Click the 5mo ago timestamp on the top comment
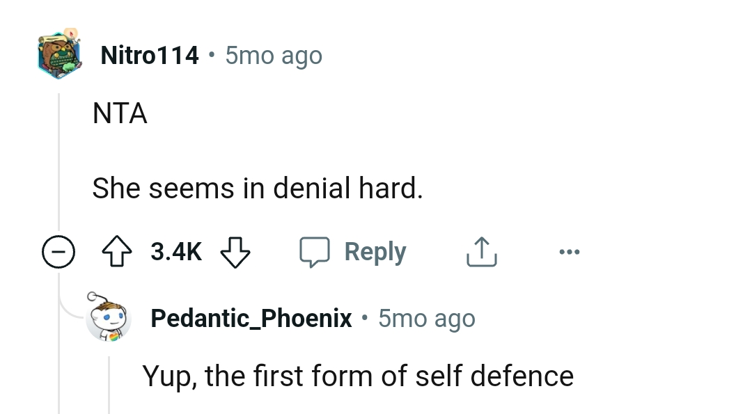This screenshot has width=752, height=414. click(x=272, y=55)
